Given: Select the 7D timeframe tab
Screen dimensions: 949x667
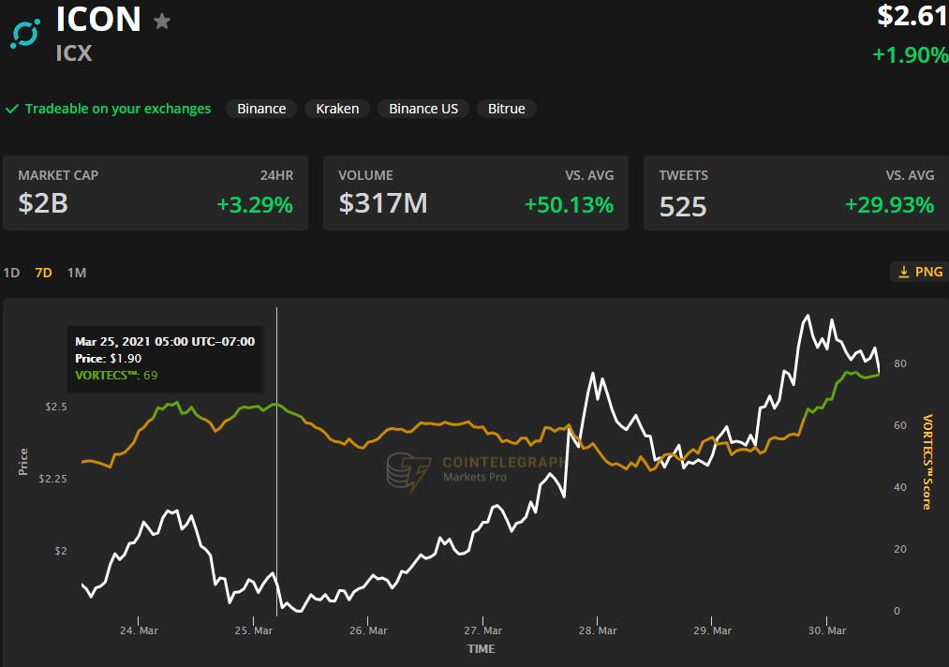Looking at the screenshot, I should 44,273.
